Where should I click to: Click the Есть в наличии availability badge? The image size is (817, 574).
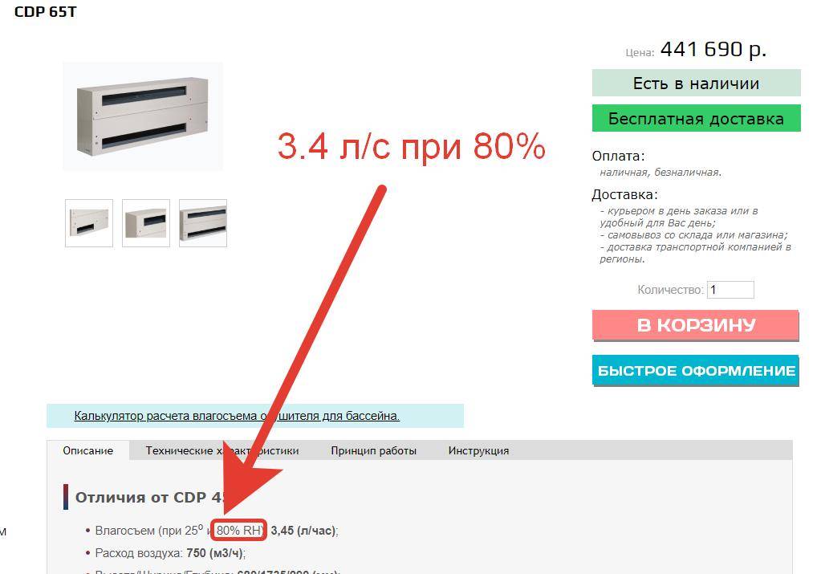(696, 83)
